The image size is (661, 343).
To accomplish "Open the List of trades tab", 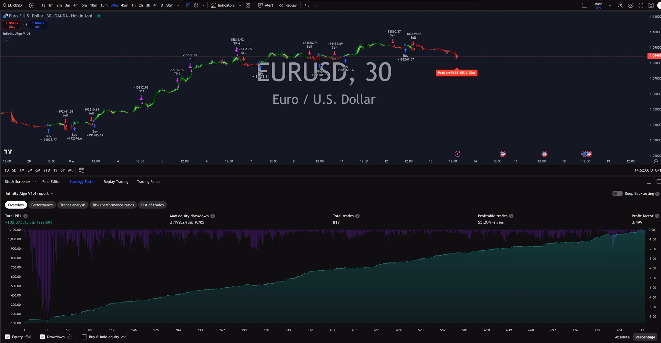I will click(x=152, y=205).
